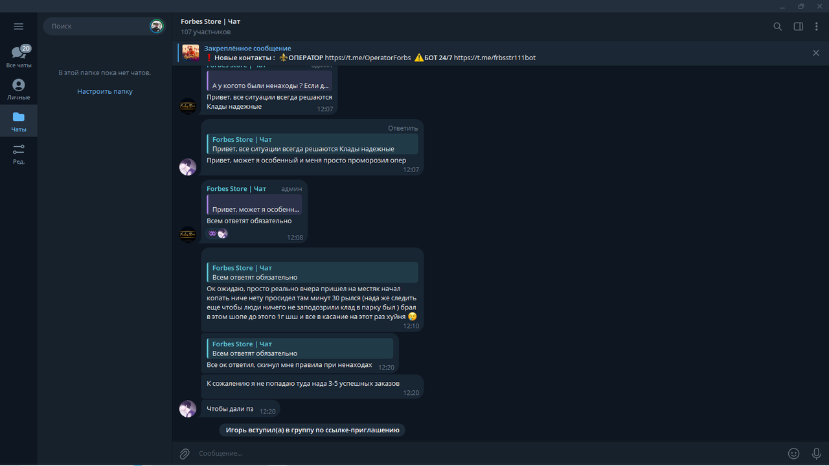829x466 pixels.
Task: Toggle the reaction under 'Всем ответят обязательно'
Action: click(x=218, y=234)
